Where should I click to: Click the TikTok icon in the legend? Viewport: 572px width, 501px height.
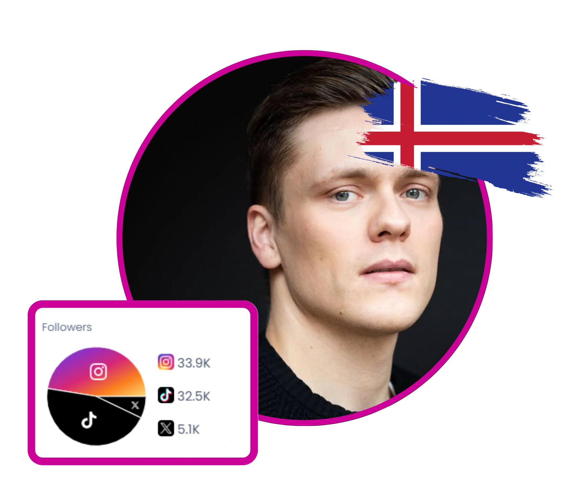tap(166, 395)
